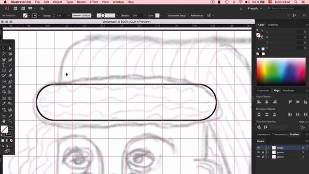Open the Object menu
Viewport: 309px width, 174px height.
57,2
